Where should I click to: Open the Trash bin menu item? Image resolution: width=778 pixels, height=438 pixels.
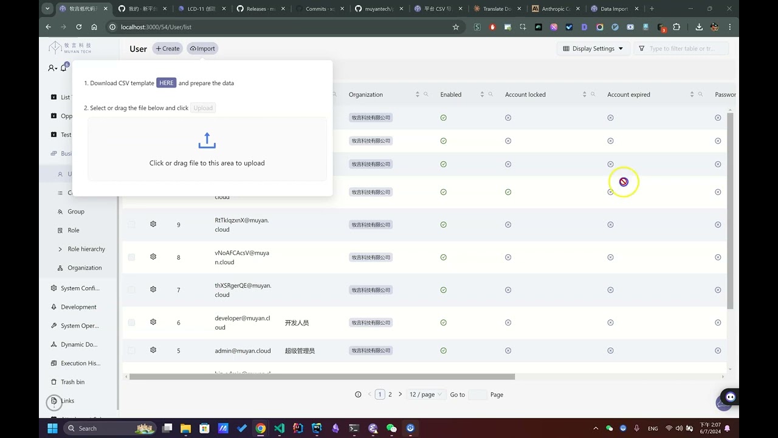[72, 382]
